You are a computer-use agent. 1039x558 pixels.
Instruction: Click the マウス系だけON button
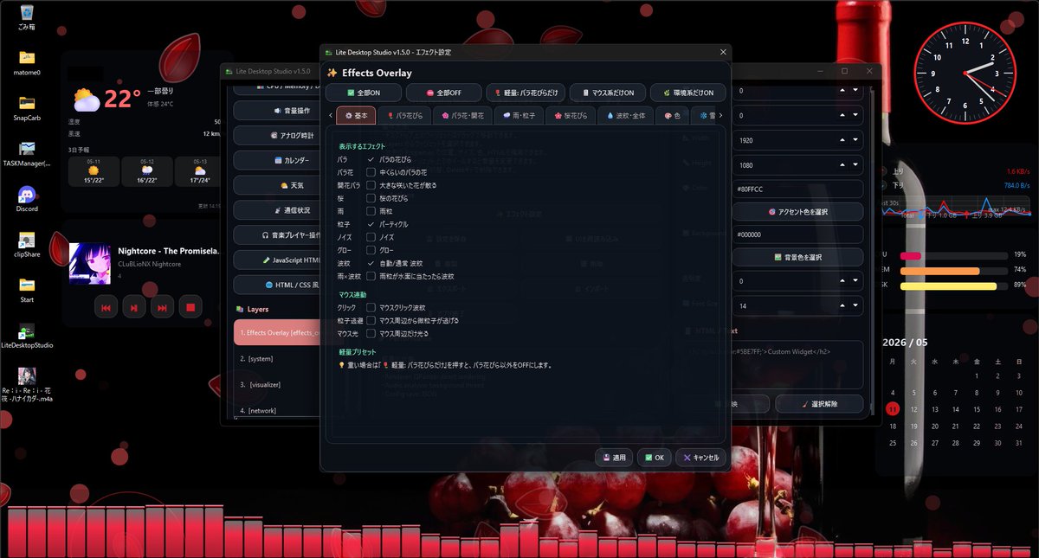point(607,93)
